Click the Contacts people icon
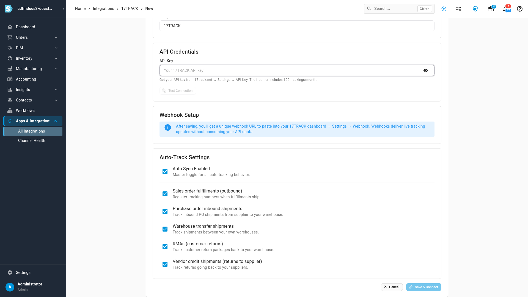The width and height of the screenshot is (528, 297). pos(10,100)
